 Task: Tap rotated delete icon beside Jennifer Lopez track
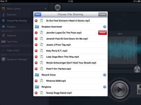tap(36, 33)
